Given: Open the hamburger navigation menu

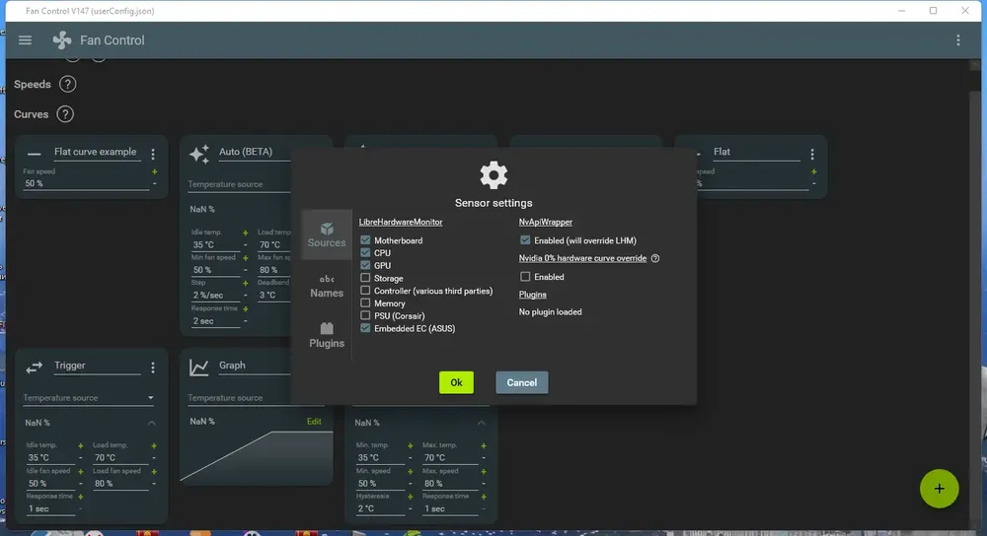Looking at the screenshot, I should pos(26,40).
